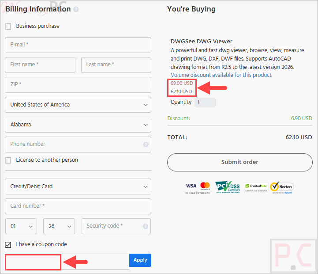Click the Visa secure payments logo
Screen dimensions: 318x274
(191, 186)
